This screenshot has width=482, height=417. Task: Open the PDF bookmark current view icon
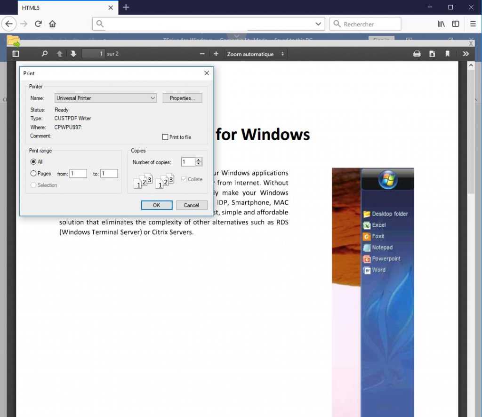448,54
